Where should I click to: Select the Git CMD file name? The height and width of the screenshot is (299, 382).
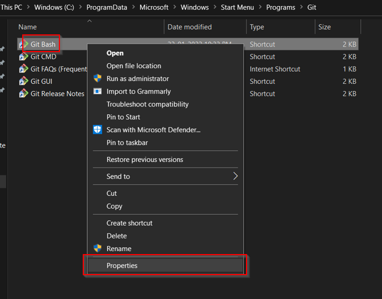click(43, 57)
